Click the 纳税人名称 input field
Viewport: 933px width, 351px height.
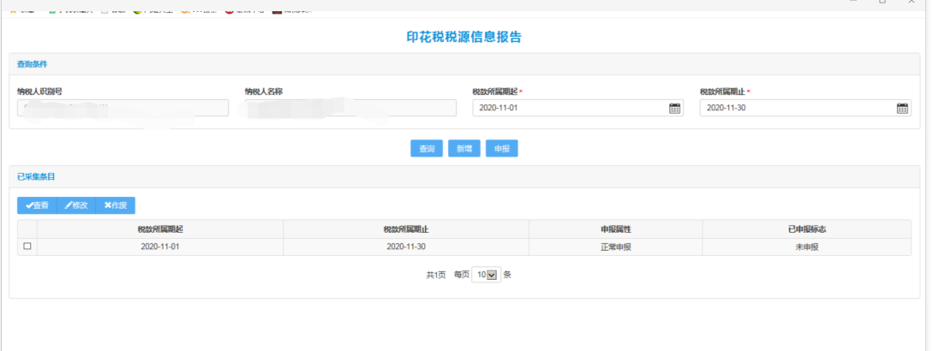coord(350,108)
